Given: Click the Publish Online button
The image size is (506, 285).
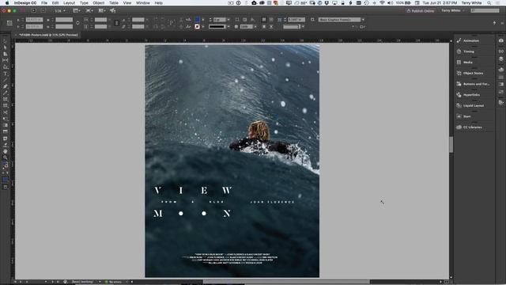Looking at the screenshot, I should point(420,10).
